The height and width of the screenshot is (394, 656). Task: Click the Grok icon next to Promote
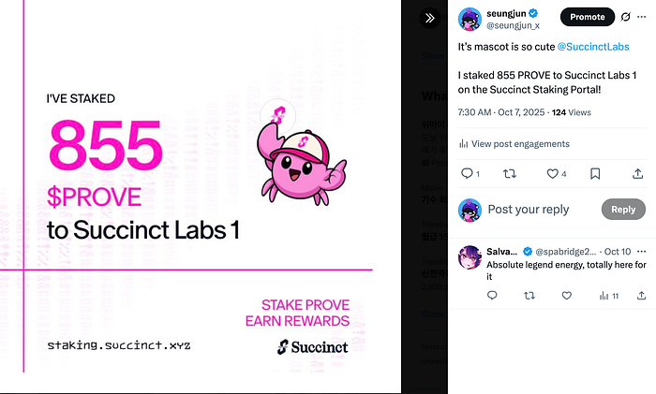[x=626, y=17]
